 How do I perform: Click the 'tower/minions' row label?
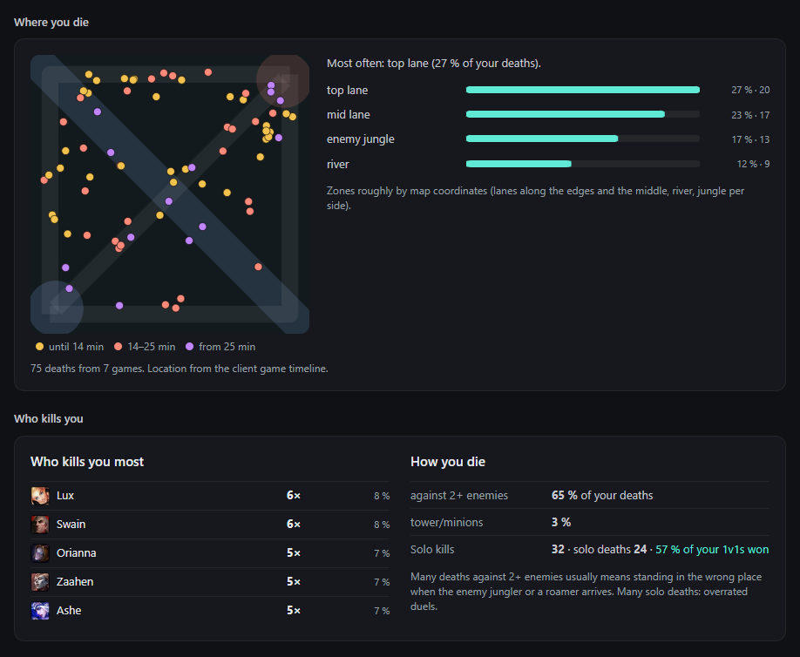pyautogui.click(x=446, y=522)
